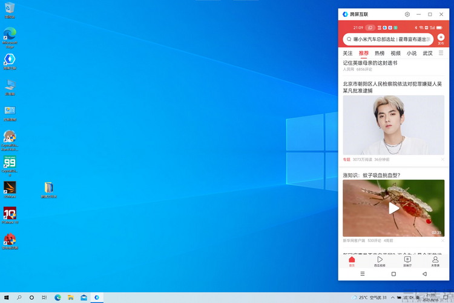Select 跨屏互联 app on the taskbar
The height and width of the screenshot is (303, 454).
[97, 298]
